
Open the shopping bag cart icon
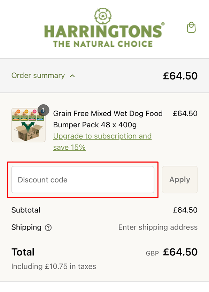pyautogui.click(x=191, y=27)
